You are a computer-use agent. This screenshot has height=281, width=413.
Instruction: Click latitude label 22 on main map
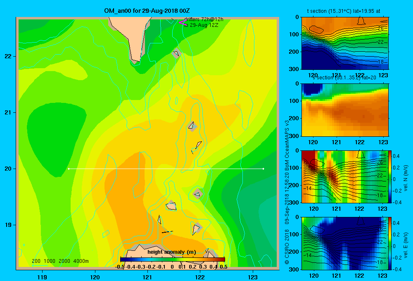click(8, 56)
